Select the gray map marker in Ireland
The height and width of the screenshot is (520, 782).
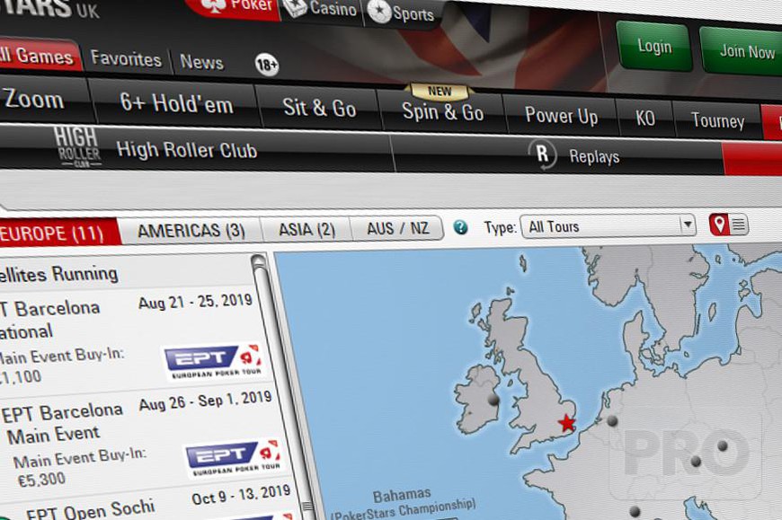point(493,400)
